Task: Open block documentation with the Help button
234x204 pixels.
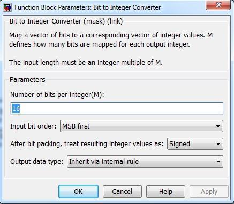Action: click(165, 192)
